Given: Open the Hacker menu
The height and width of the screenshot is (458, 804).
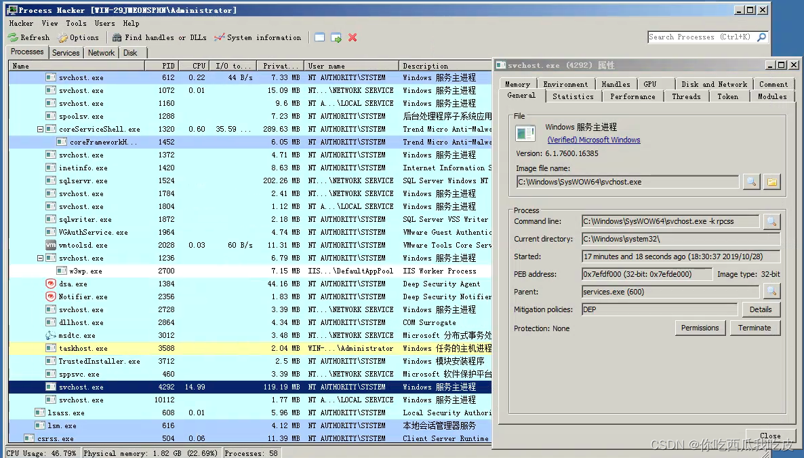Looking at the screenshot, I should coord(21,23).
